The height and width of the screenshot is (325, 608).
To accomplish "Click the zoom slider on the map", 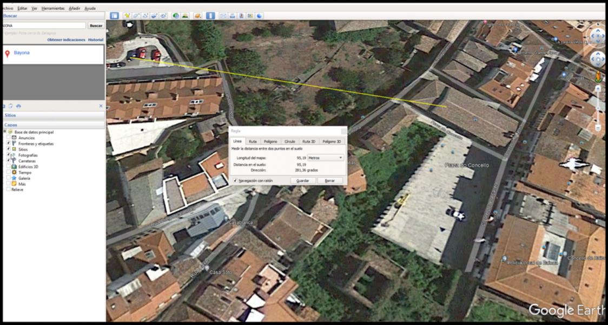I will pyautogui.click(x=598, y=108).
